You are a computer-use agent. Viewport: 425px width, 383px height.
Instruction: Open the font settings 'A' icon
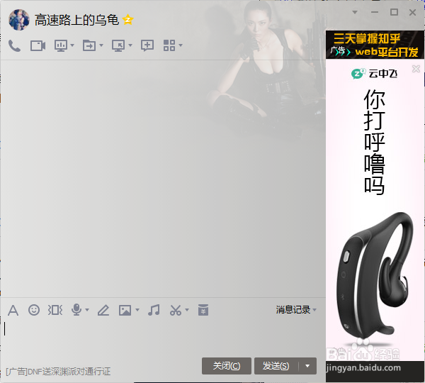(x=13, y=310)
